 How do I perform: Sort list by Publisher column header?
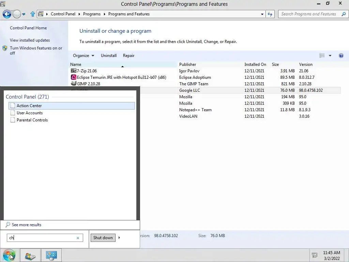coord(188,64)
